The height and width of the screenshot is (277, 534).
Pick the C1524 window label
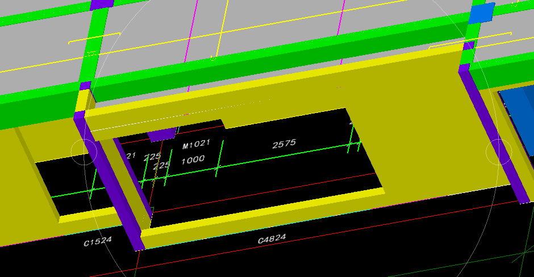point(98,241)
